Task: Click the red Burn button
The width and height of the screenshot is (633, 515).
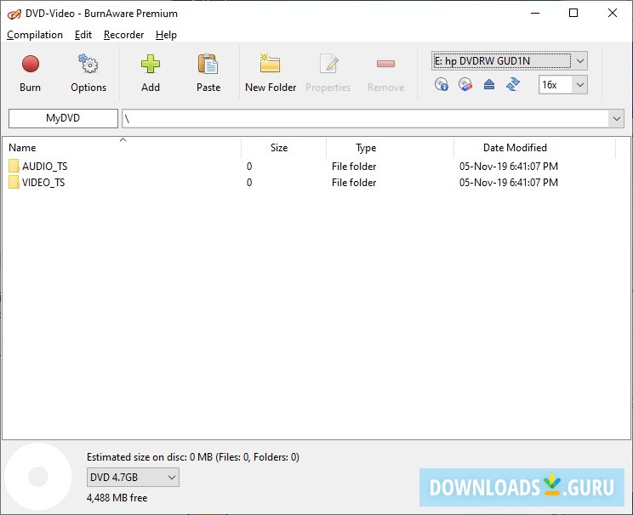Action: (x=31, y=73)
